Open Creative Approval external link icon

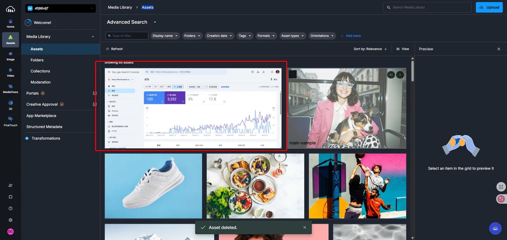pos(95,104)
